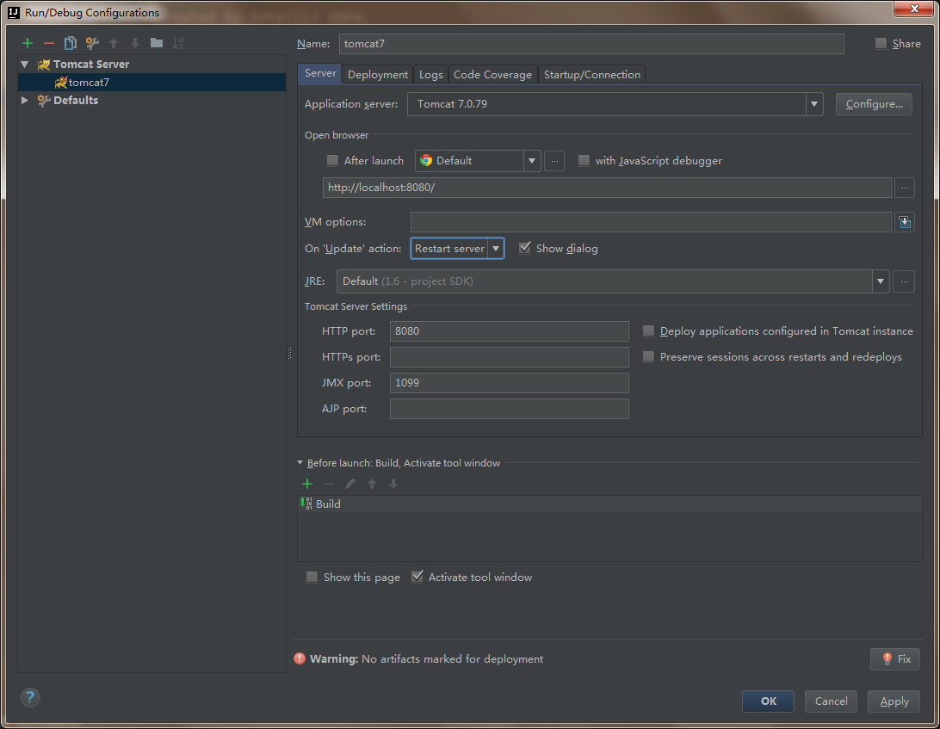Move before-launch task up arrow

pyautogui.click(x=372, y=484)
